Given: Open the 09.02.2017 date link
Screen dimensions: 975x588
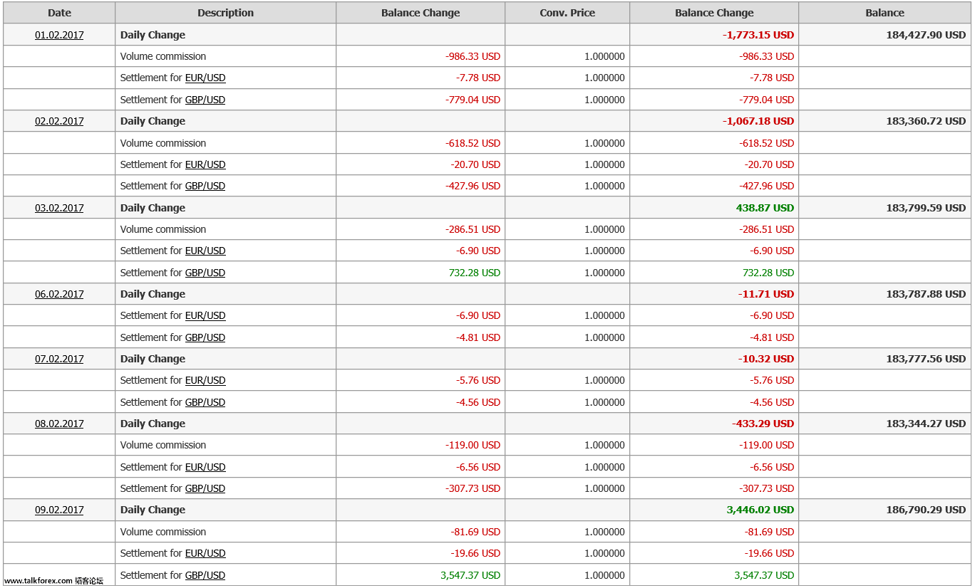Looking at the screenshot, I should coord(59,510).
